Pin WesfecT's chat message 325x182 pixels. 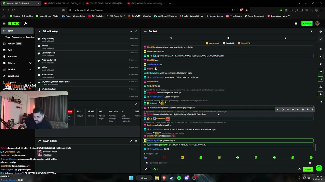pyautogui.click(x=308, y=110)
